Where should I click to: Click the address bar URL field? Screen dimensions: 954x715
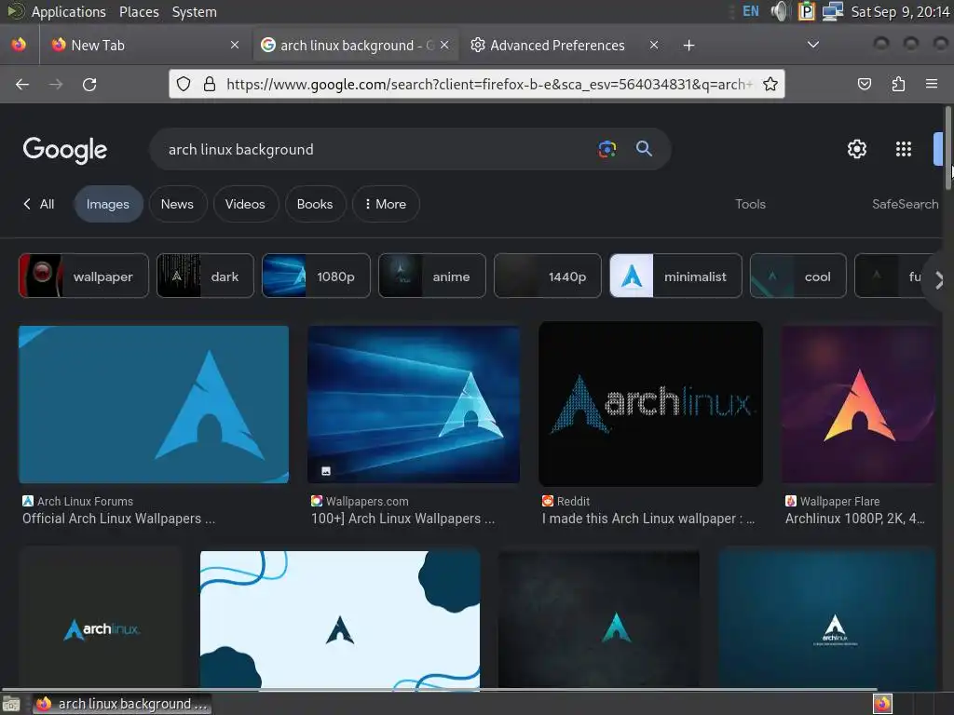click(490, 84)
